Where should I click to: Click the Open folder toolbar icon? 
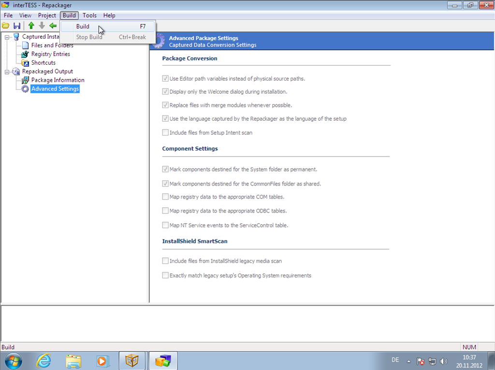click(6, 26)
